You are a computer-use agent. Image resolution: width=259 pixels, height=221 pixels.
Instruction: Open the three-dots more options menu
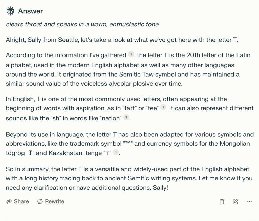(x=249, y=201)
